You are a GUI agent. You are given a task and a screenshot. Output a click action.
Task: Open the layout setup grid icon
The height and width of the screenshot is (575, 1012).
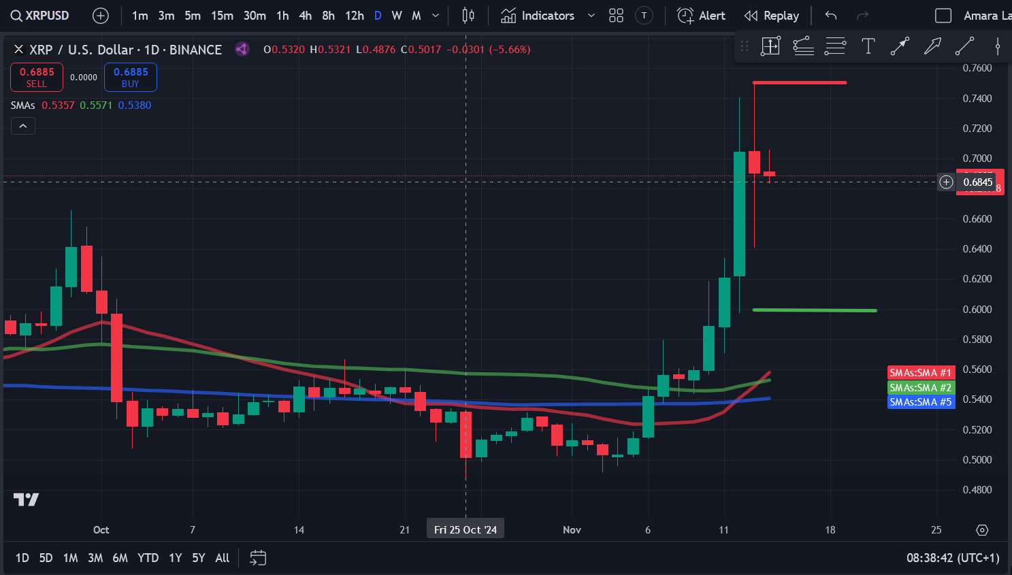[x=616, y=15]
